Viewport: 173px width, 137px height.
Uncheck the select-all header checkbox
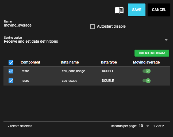coord(11,62)
